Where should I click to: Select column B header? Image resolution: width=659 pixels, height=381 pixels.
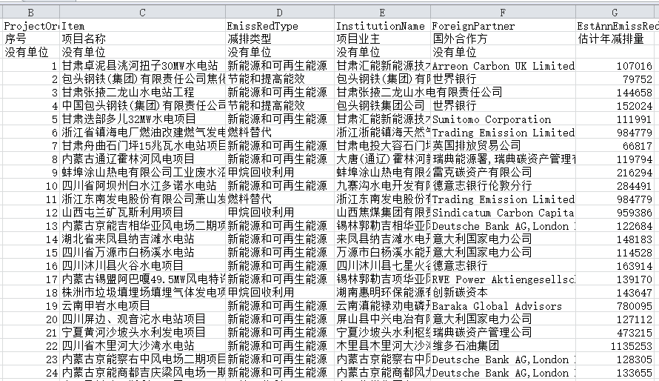tap(30, 13)
